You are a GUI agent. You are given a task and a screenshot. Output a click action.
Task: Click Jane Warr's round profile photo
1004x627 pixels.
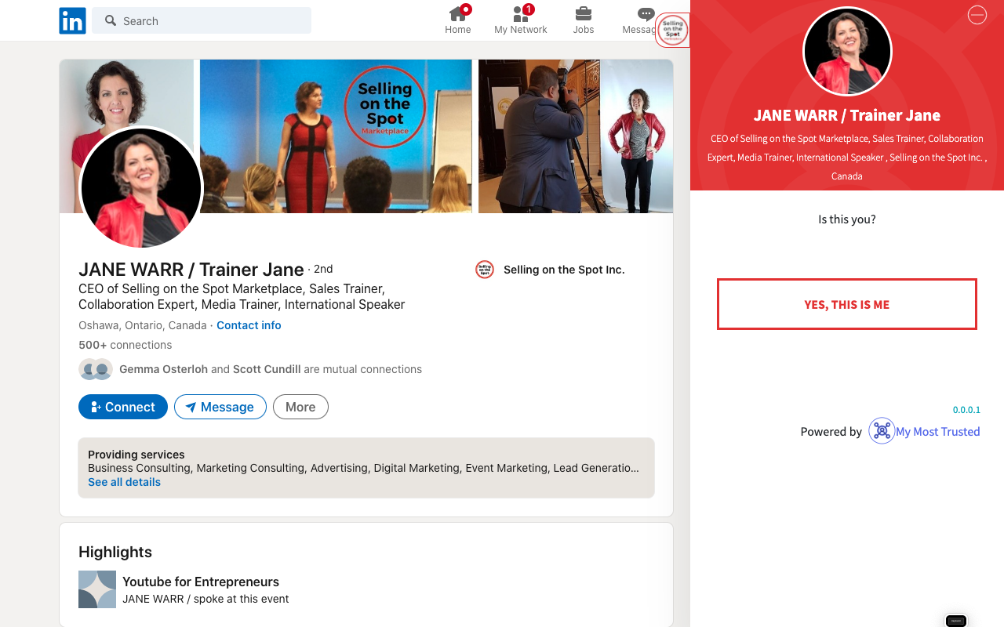[141, 188]
